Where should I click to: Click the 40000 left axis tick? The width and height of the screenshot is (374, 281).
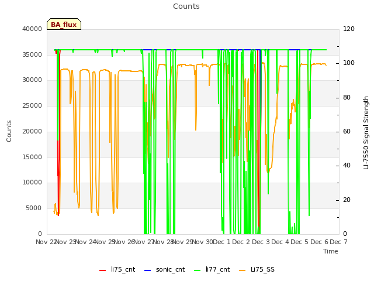click(x=32, y=29)
